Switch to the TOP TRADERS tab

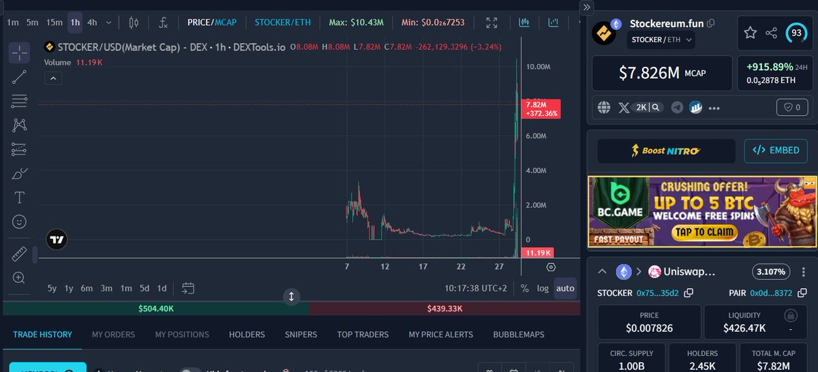point(363,335)
